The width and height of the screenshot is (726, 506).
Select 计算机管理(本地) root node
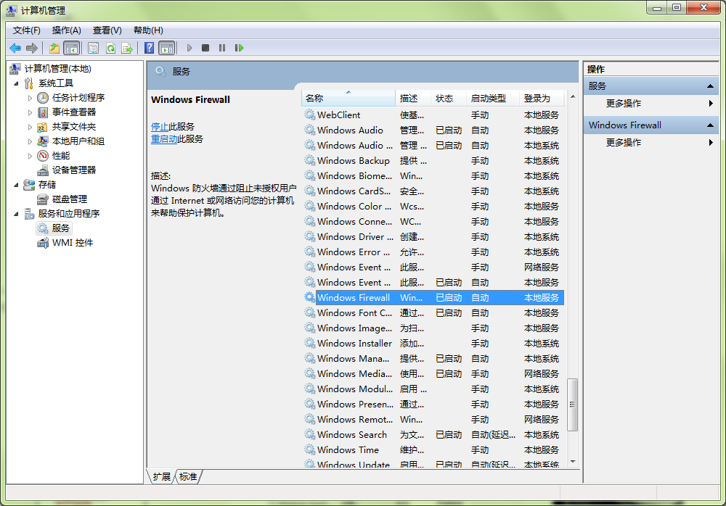(x=58, y=69)
